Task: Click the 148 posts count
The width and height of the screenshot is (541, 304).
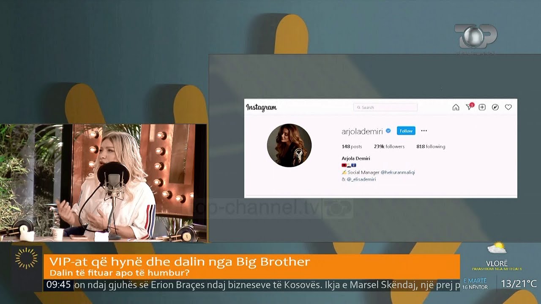Action: (352, 147)
